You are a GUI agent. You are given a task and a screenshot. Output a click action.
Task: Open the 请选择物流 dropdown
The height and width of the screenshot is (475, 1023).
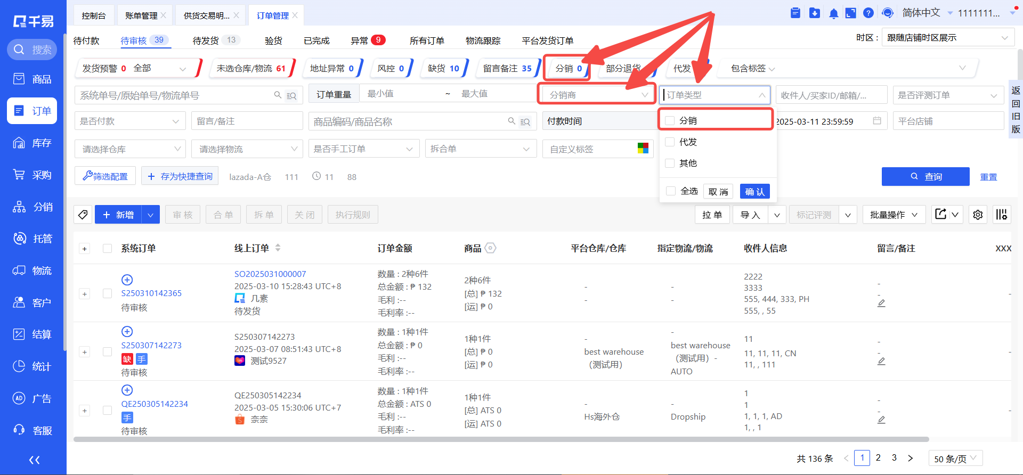(247, 149)
